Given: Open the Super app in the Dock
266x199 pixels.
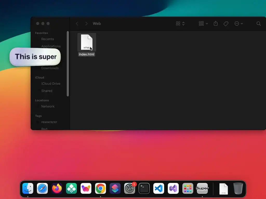Looking at the screenshot, I should (x=202, y=188).
